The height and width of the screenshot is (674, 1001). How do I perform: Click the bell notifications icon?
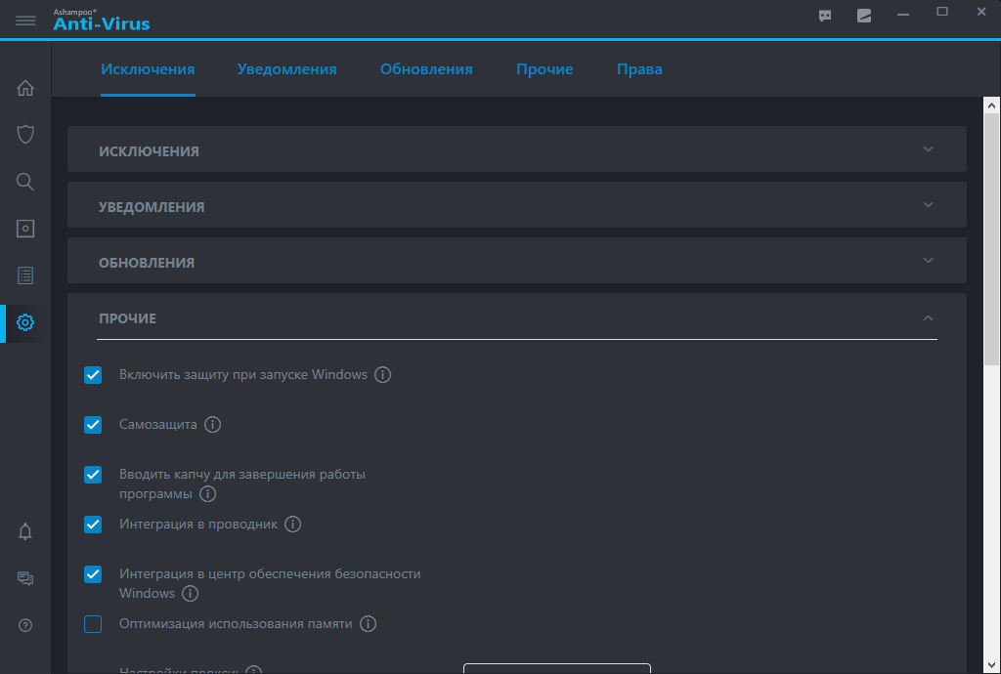(x=25, y=531)
